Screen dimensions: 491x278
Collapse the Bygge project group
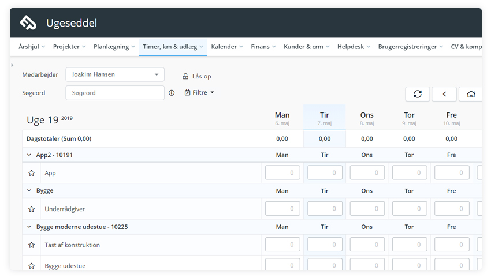point(29,190)
